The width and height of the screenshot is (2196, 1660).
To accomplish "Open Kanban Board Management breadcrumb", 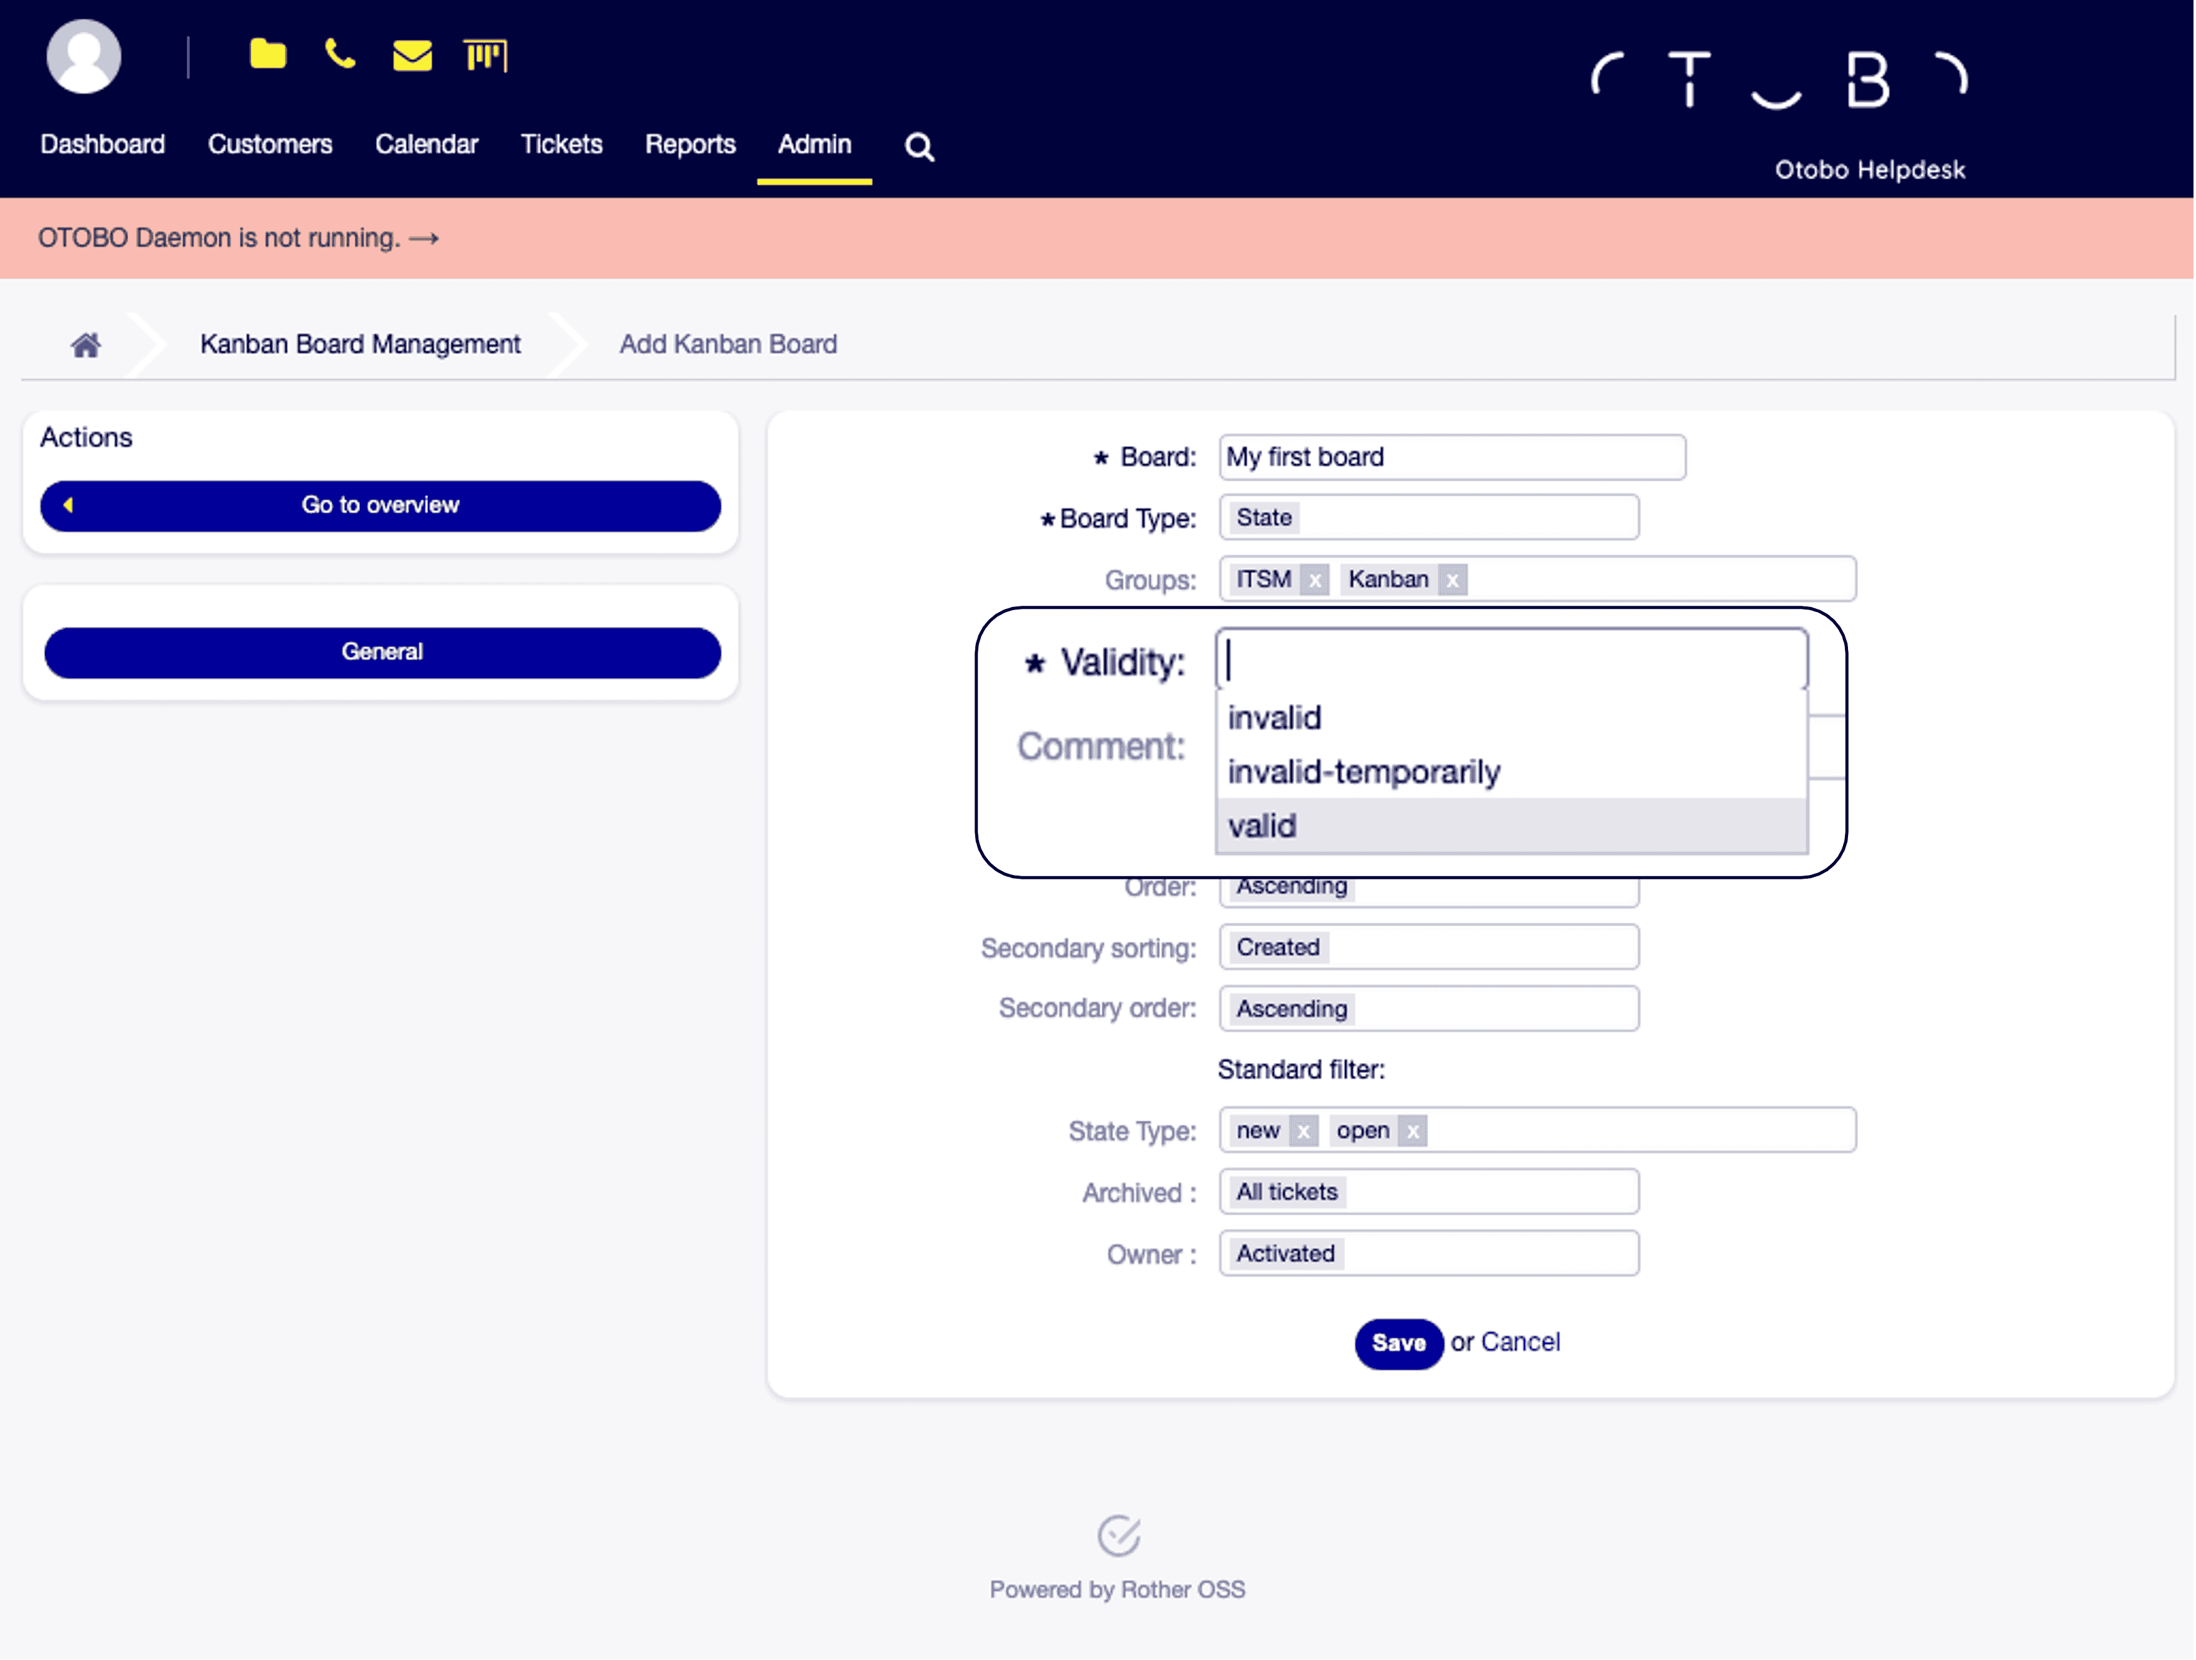I will (x=360, y=344).
